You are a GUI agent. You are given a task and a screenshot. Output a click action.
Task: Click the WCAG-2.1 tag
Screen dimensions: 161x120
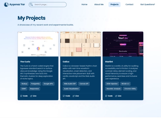[x=125, y=84]
